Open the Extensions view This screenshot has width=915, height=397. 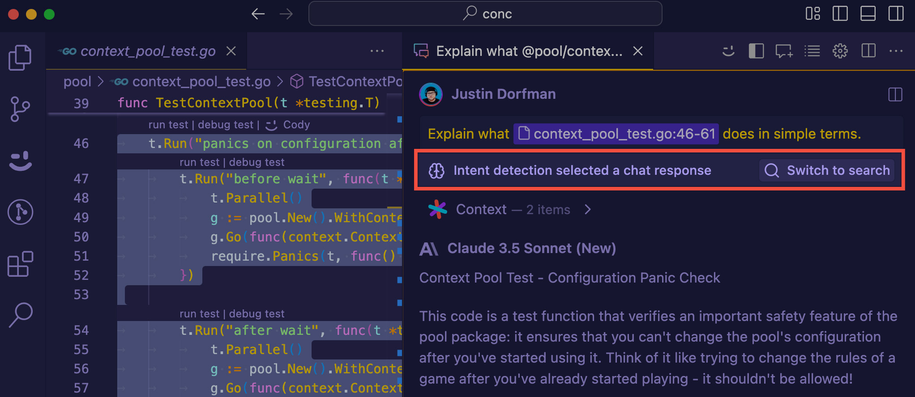(x=20, y=264)
